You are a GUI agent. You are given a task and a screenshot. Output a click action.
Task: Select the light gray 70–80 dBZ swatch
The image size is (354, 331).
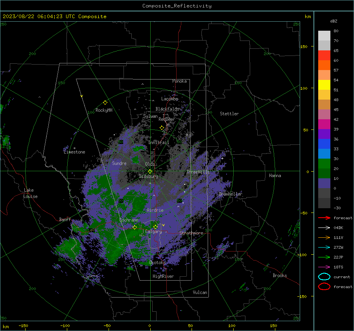[x=324, y=36]
